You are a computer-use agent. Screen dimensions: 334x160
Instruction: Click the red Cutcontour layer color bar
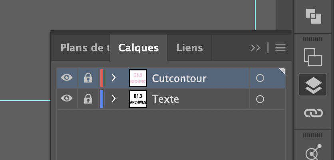pos(101,78)
